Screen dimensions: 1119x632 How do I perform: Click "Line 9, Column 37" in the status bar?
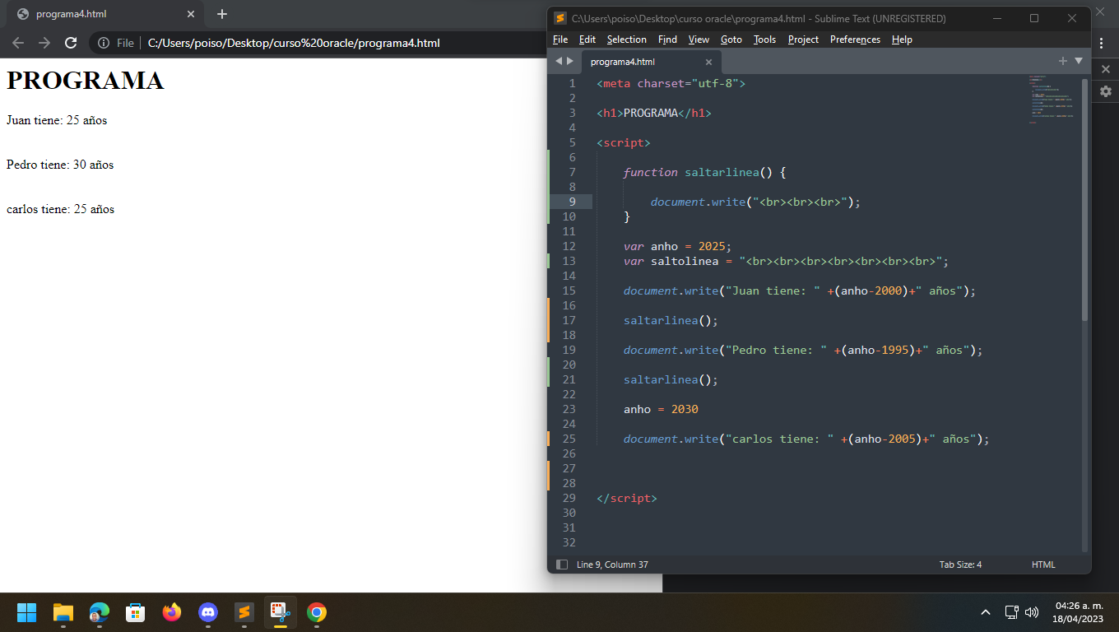612,565
